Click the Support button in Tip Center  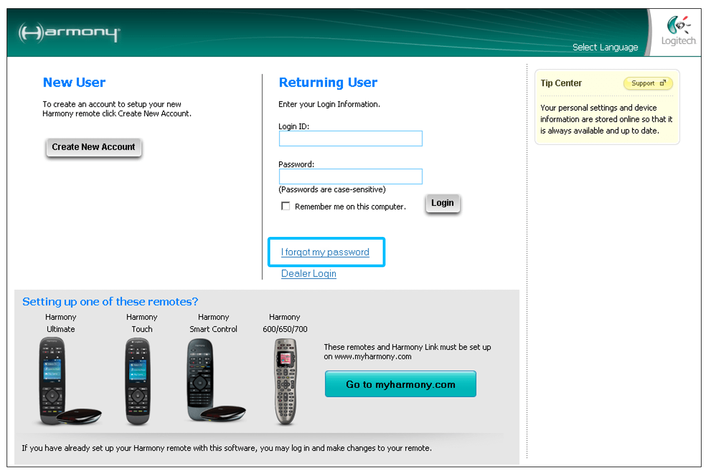tap(647, 83)
